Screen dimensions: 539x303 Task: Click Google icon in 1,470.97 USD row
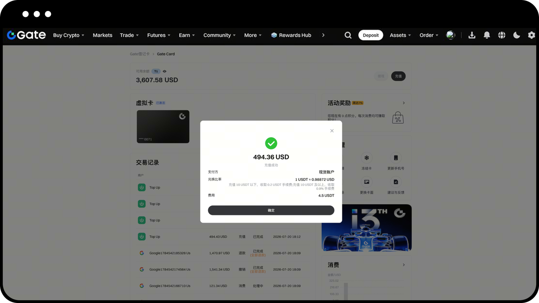[x=142, y=253]
